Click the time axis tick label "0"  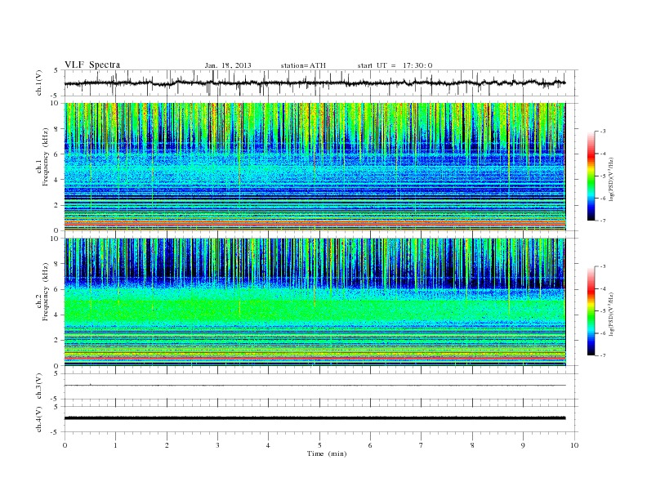[65, 445]
